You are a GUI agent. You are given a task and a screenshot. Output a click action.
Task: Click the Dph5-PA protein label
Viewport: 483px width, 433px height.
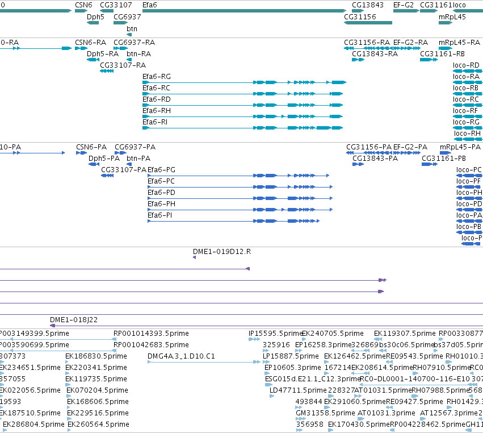tap(104, 158)
